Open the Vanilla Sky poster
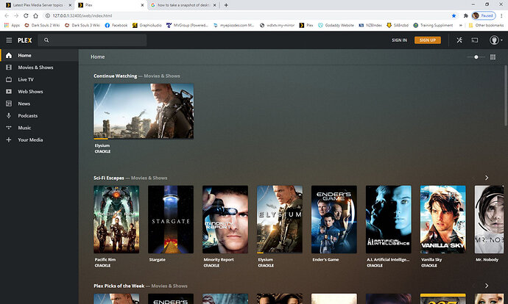The width and height of the screenshot is (508, 304). coord(443,220)
